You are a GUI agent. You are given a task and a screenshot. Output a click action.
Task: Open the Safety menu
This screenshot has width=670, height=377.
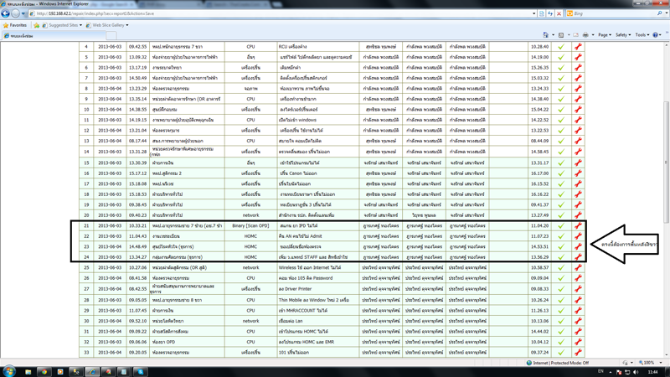tap(622, 35)
